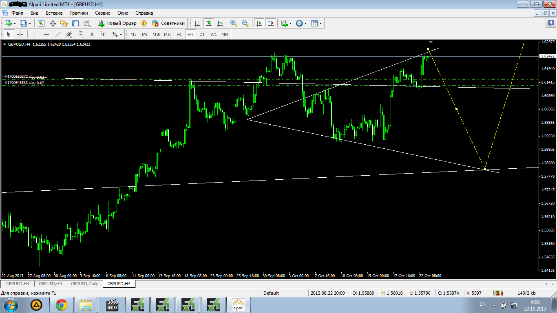Set timeframe to M30

point(168,34)
